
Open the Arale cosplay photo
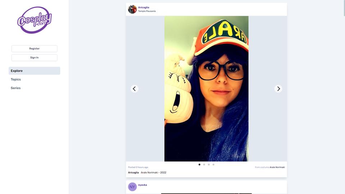(x=206, y=89)
